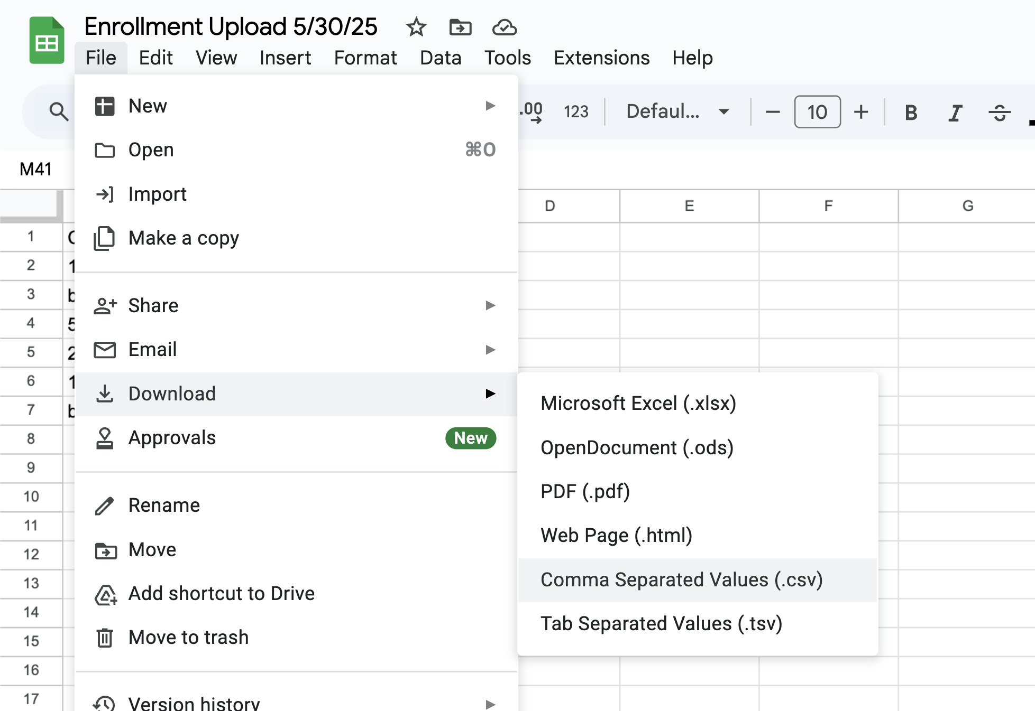This screenshot has width=1035, height=711.
Task: Open the Help menu
Action: pyautogui.click(x=693, y=58)
